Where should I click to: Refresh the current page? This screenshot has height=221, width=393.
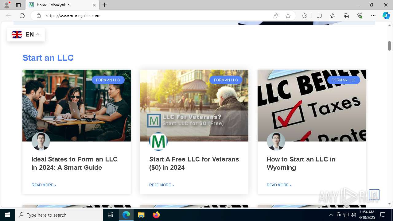point(22,16)
